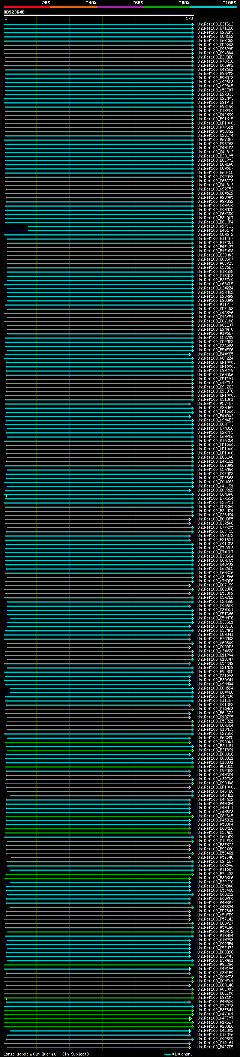Select hit UniRef100_C6MKX6

(215, 573)
